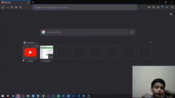Image resolution: width=175 pixels, height=98 pixels.
Task: Open the W3schools top site tile
Action: coord(46,52)
